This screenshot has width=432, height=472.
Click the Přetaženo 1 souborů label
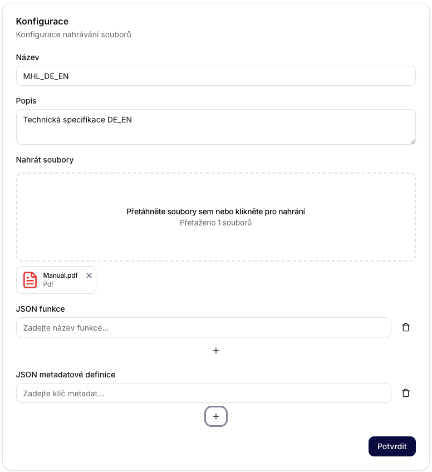[216, 223]
